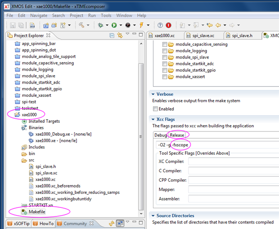
Task: Click the yellow back navigation arrow
Action: pyautogui.click(x=219, y=26)
